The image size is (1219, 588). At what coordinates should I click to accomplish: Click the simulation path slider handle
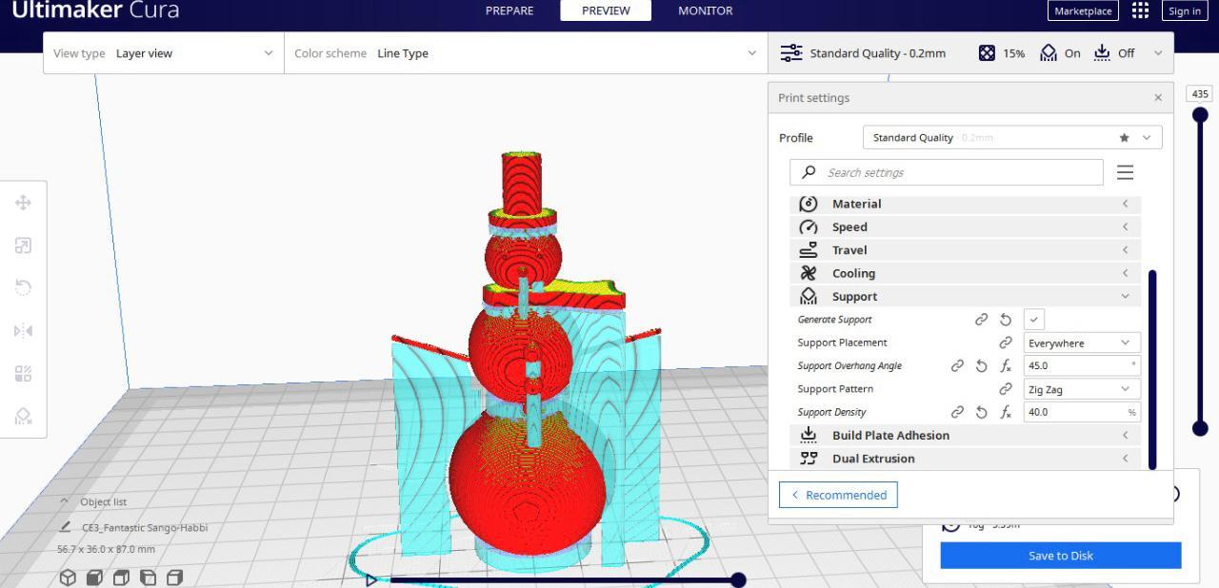tap(738, 579)
